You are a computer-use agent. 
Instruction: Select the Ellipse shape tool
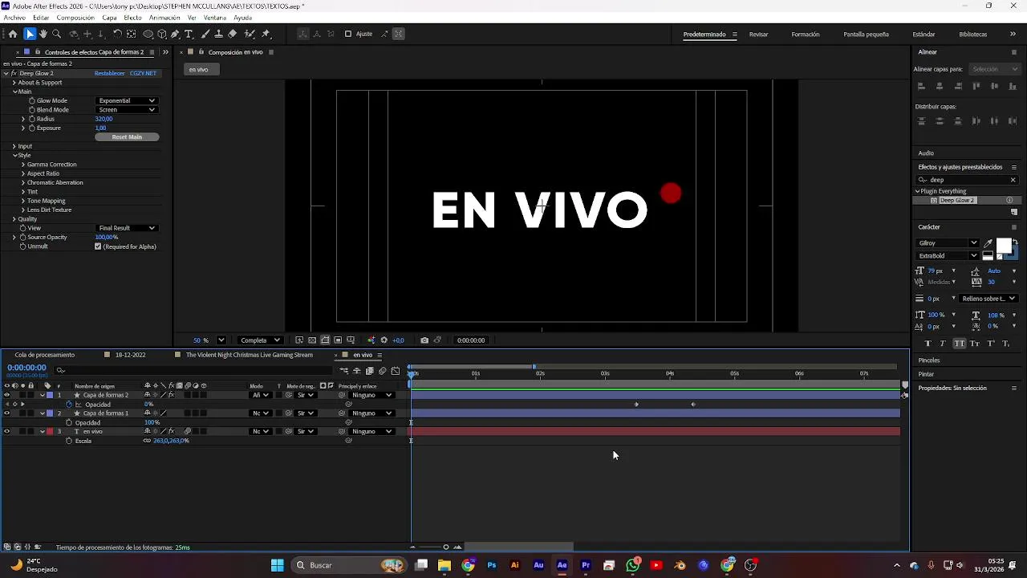[x=148, y=34]
